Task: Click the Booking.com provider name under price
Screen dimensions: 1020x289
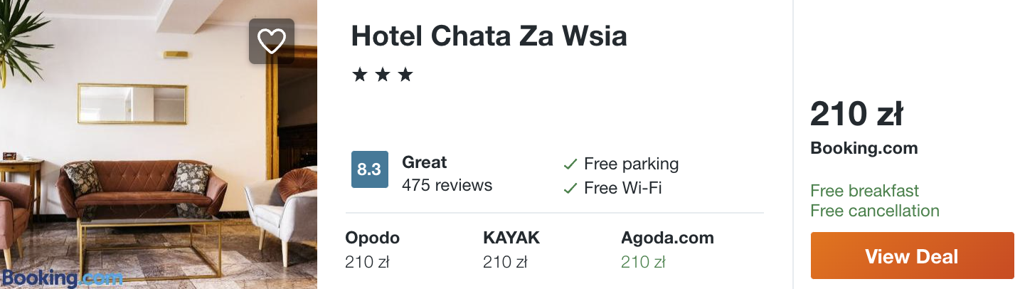Action: [x=864, y=148]
